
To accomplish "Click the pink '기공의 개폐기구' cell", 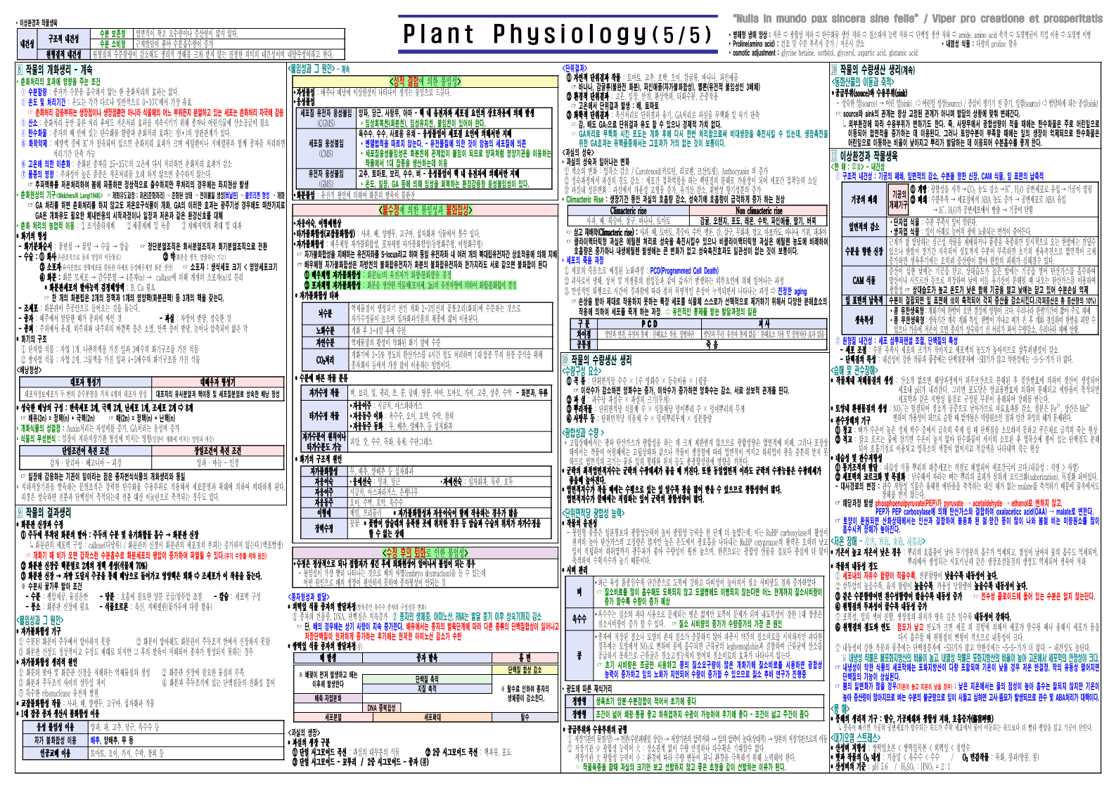I will (898, 199).
